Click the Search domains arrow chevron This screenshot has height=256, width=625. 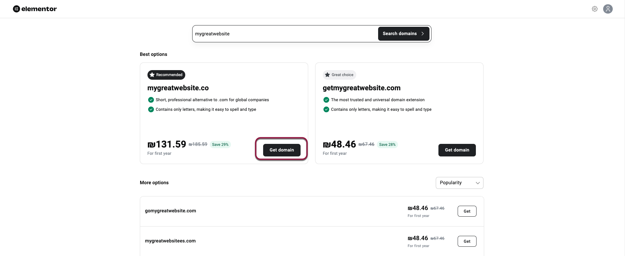click(x=423, y=34)
